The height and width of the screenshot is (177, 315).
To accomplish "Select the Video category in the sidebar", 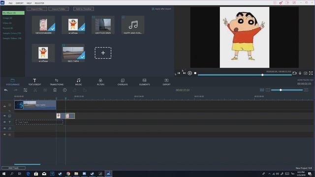I will click(7, 23).
